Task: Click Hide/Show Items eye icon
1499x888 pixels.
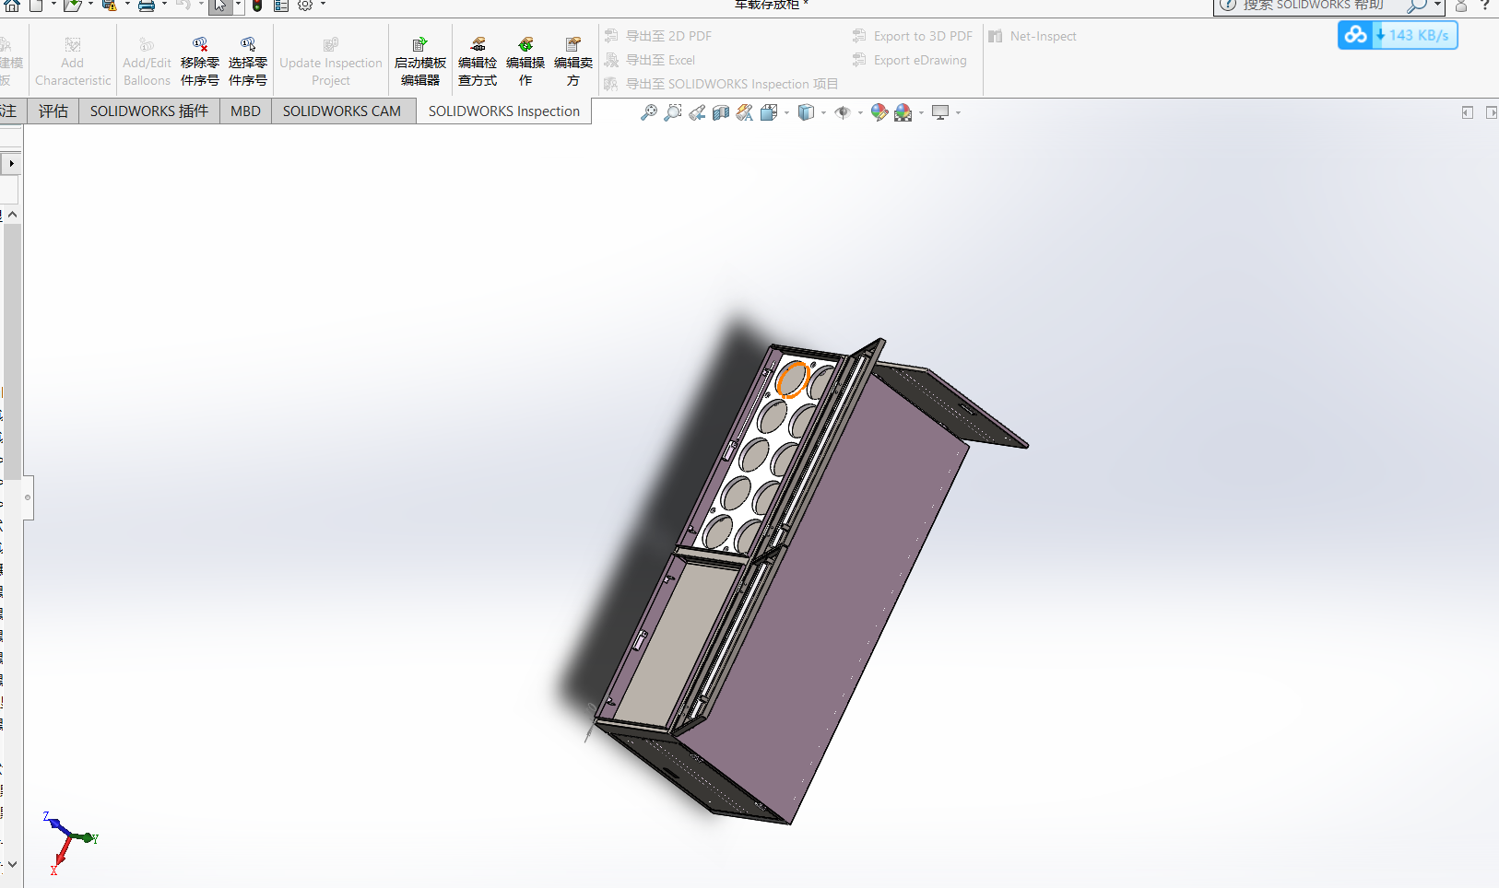Action: pos(843,112)
